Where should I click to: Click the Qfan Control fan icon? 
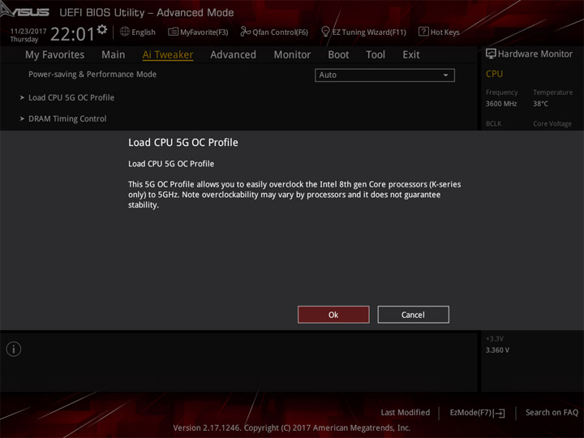tap(245, 32)
